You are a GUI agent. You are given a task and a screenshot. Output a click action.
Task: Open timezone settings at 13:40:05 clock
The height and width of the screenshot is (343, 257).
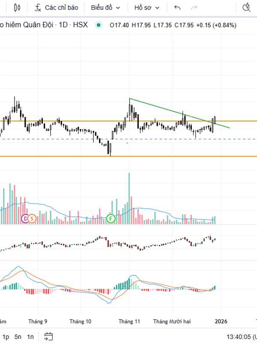pyautogui.click(x=242, y=337)
